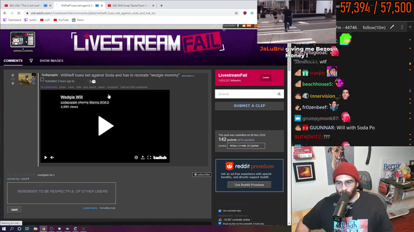Viewport: 414px width, 232px height.
Task: Click the search magnifier icon
Action: 279,94
